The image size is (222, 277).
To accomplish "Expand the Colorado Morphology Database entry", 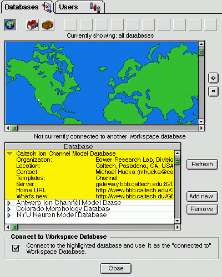I will [x=9, y=209].
